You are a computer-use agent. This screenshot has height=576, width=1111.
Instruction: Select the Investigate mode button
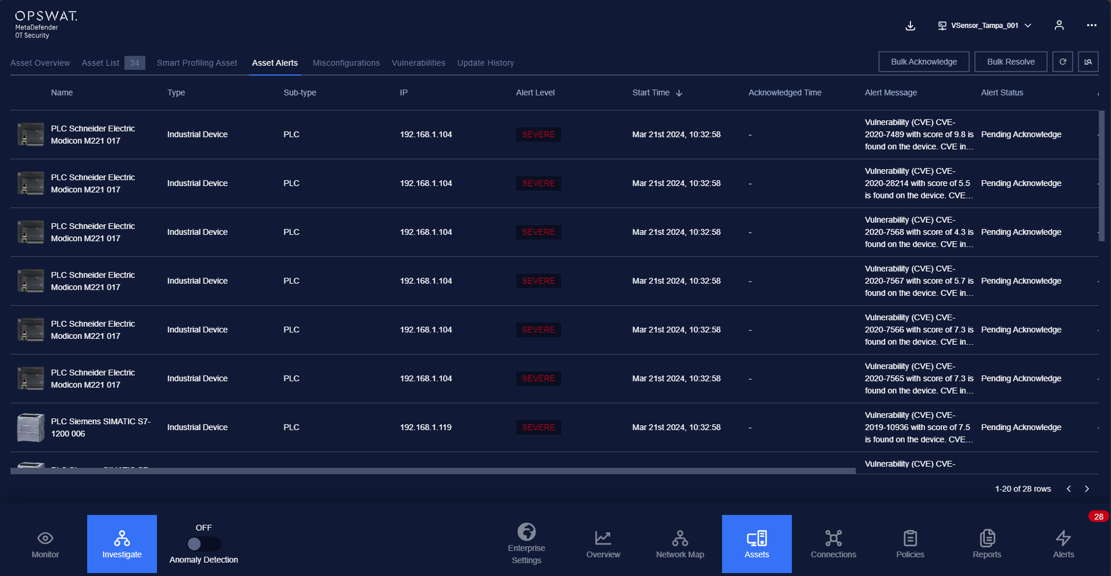(x=122, y=544)
